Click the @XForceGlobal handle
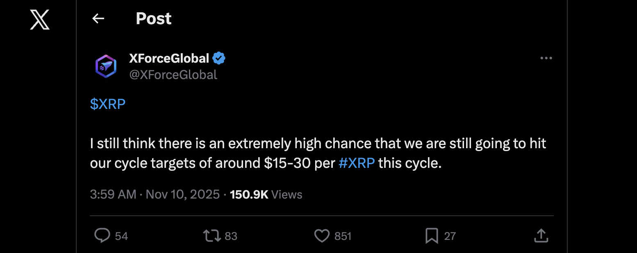Viewport: 637px width, 253px height. click(173, 75)
